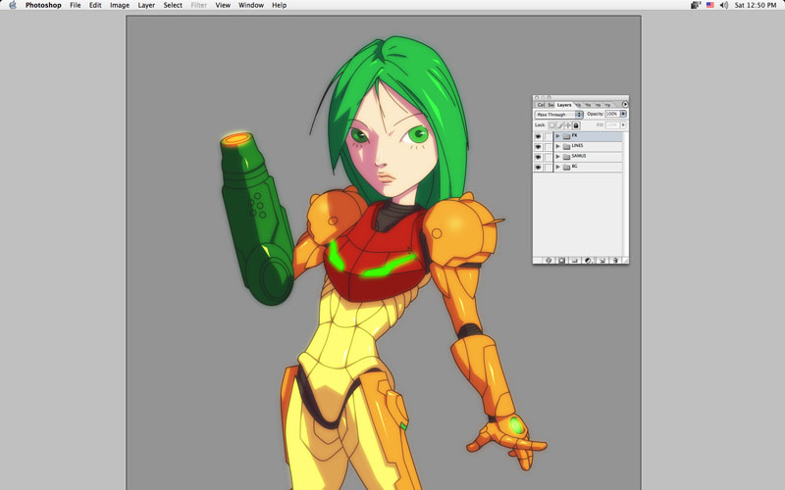Click the add layer style icon
Screen dimensions: 785x490
(549, 261)
